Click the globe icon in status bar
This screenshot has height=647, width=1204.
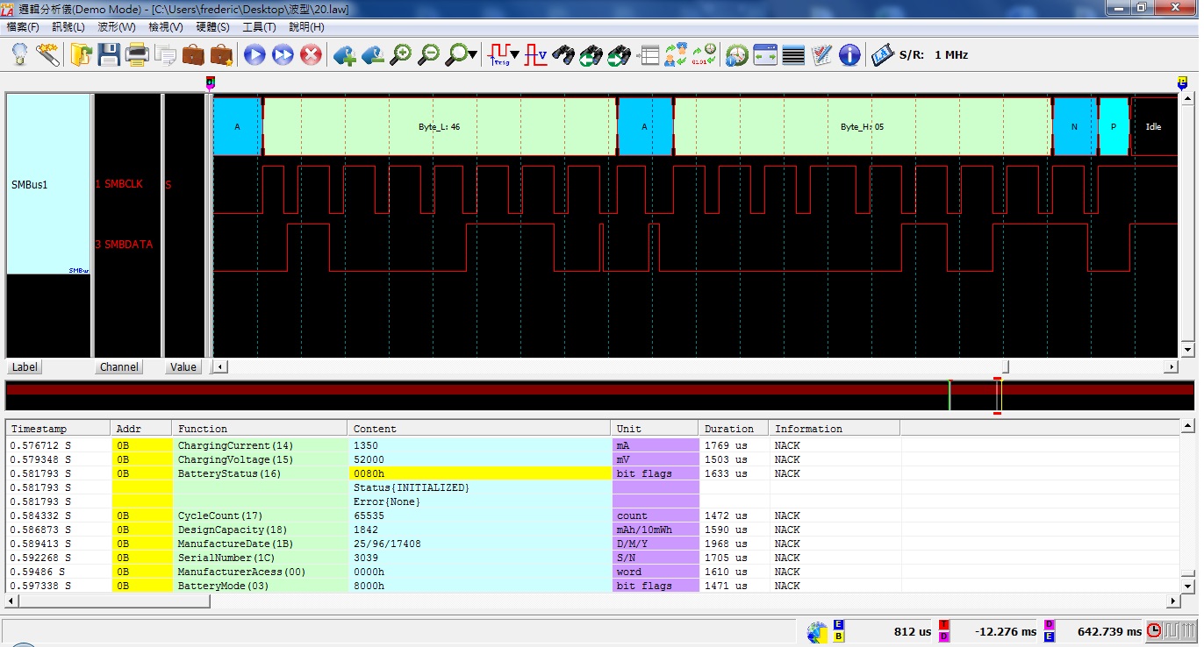coord(818,631)
